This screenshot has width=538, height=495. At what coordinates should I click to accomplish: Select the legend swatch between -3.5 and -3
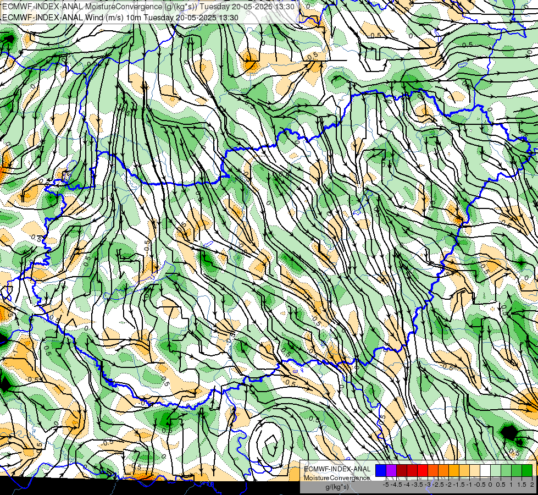click(423, 471)
